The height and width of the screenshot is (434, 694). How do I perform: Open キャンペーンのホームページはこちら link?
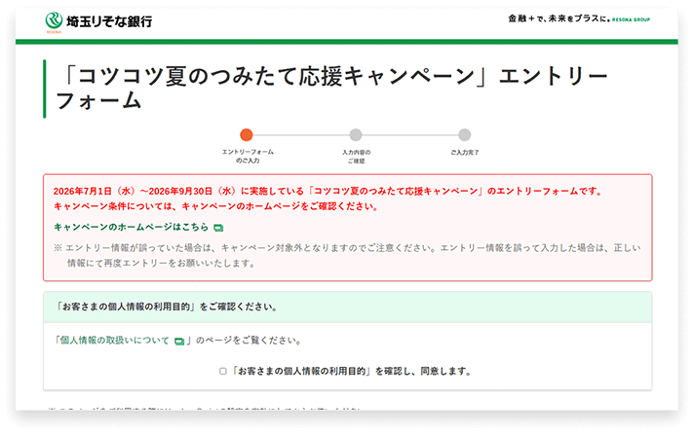(x=131, y=227)
